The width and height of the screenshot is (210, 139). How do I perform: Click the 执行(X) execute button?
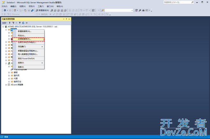pyautogui.click(x=43, y=14)
